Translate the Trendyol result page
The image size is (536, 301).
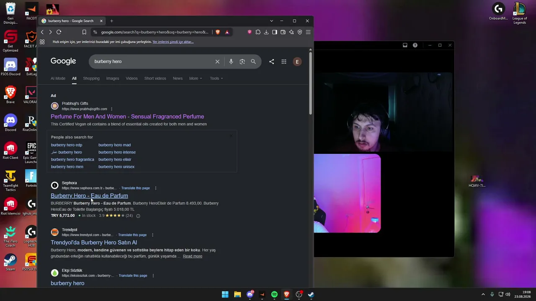132,235
